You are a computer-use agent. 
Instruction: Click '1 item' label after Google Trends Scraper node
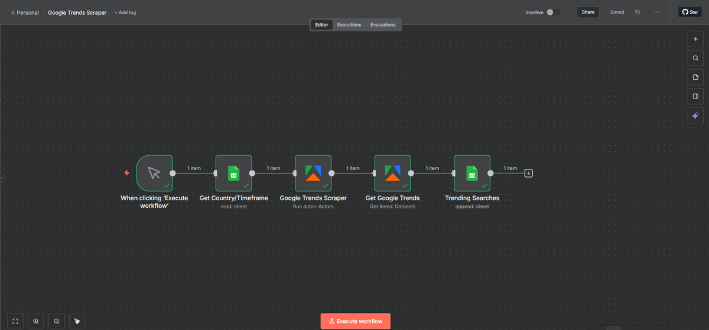pyautogui.click(x=353, y=168)
